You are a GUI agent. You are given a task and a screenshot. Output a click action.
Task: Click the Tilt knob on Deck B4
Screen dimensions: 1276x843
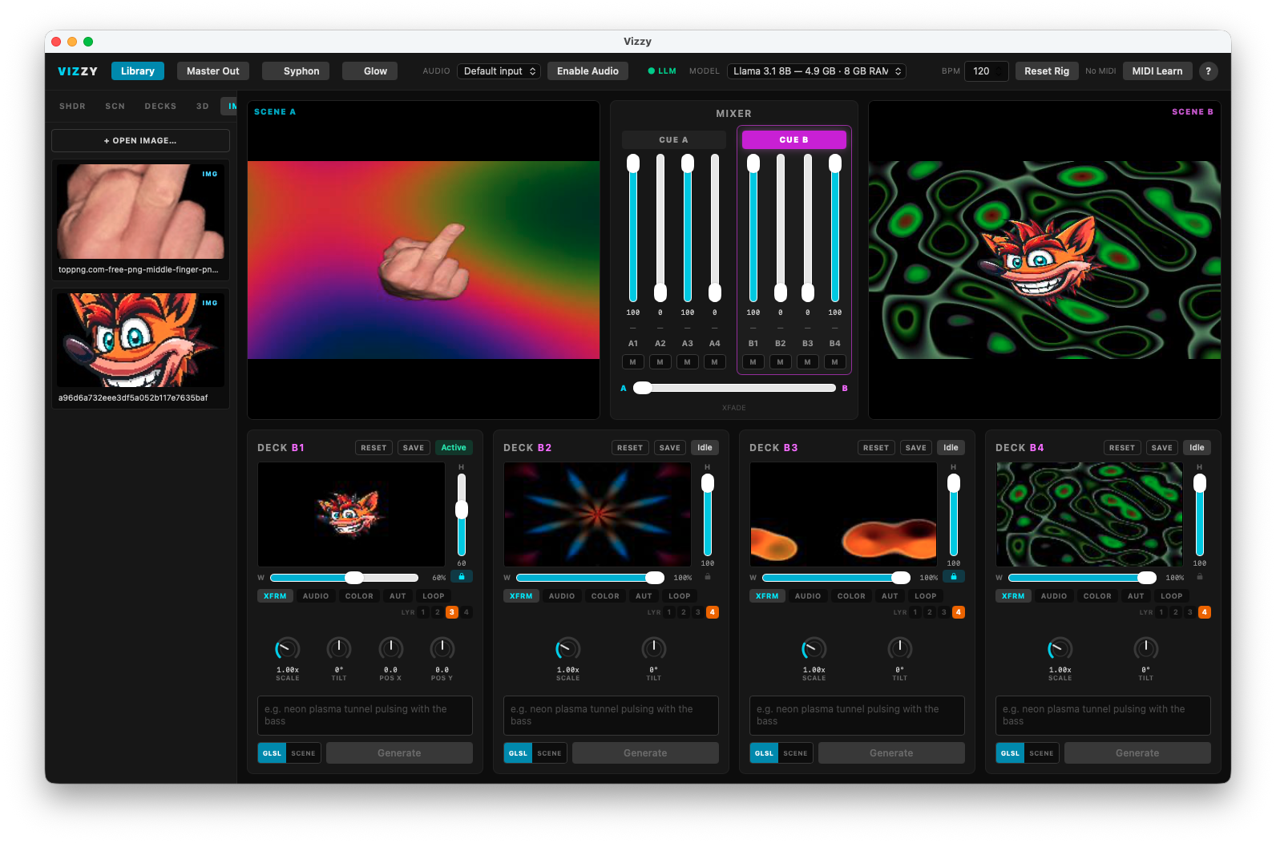[1146, 648]
